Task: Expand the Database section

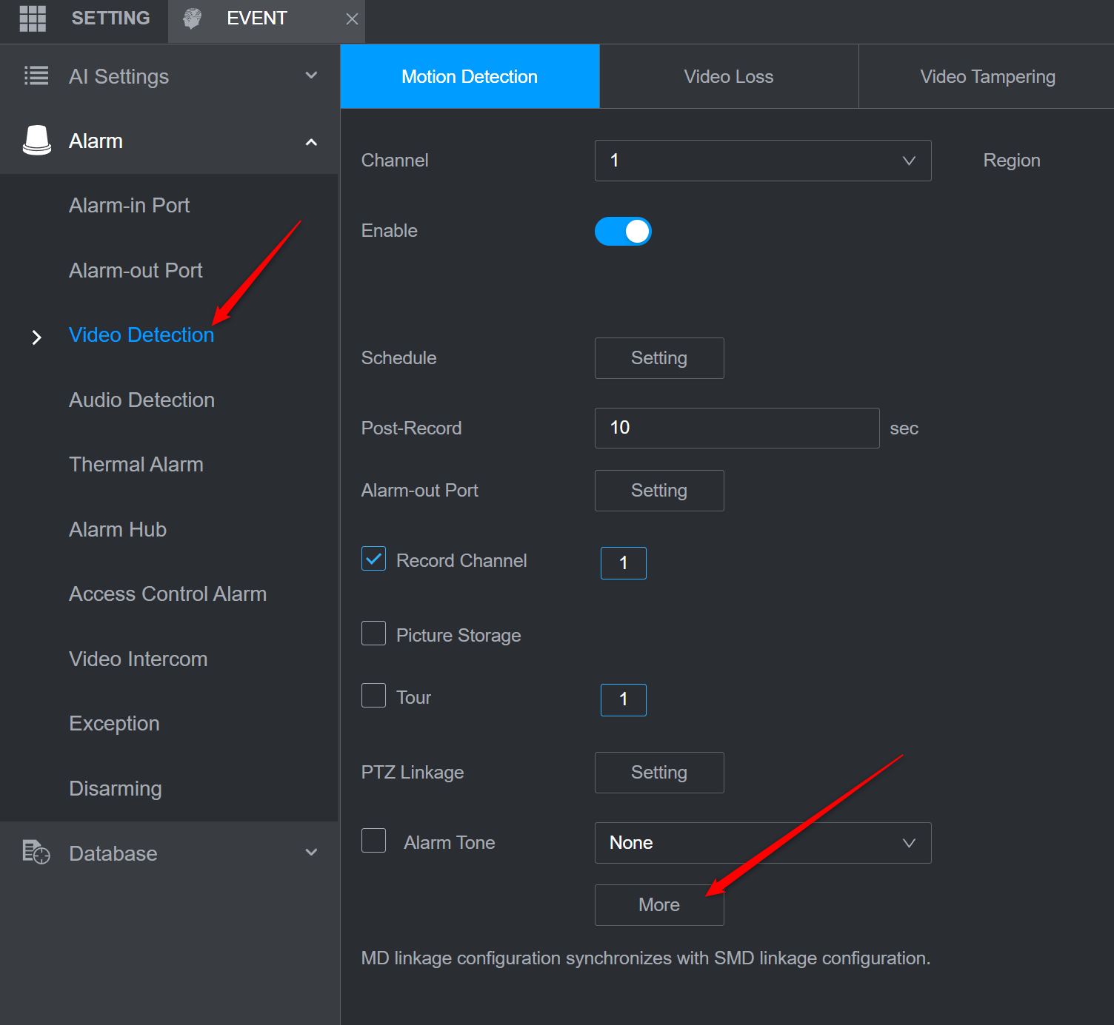Action: (x=311, y=853)
